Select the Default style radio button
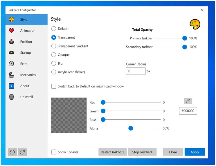The width and height of the screenshot is (216, 166). coord(54,29)
